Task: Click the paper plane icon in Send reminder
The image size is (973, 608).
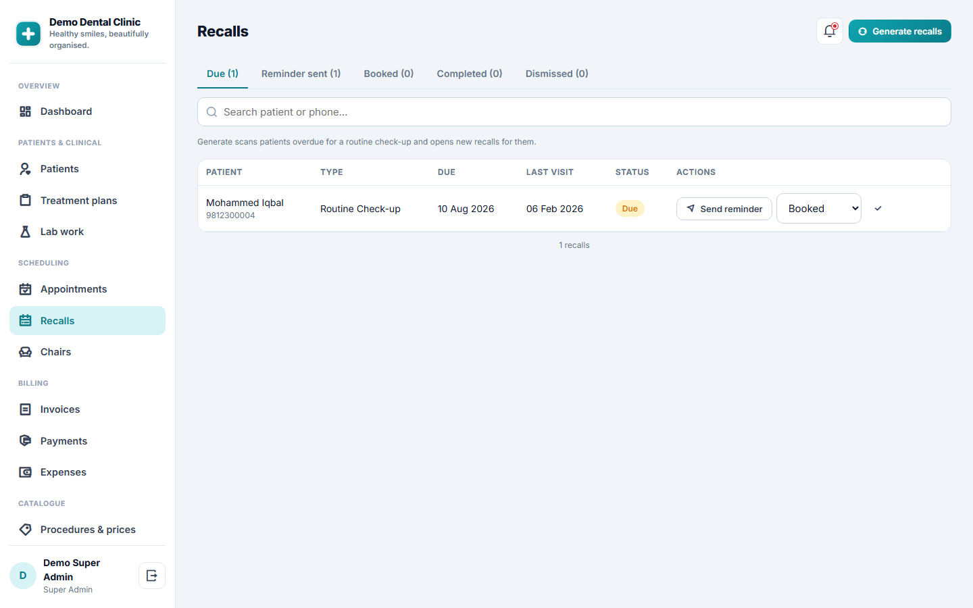Action: [x=691, y=209]
